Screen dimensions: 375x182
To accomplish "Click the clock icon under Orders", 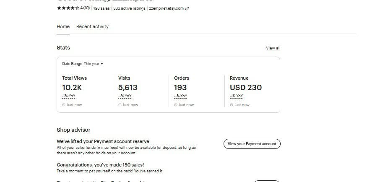I will coord(176,105).
